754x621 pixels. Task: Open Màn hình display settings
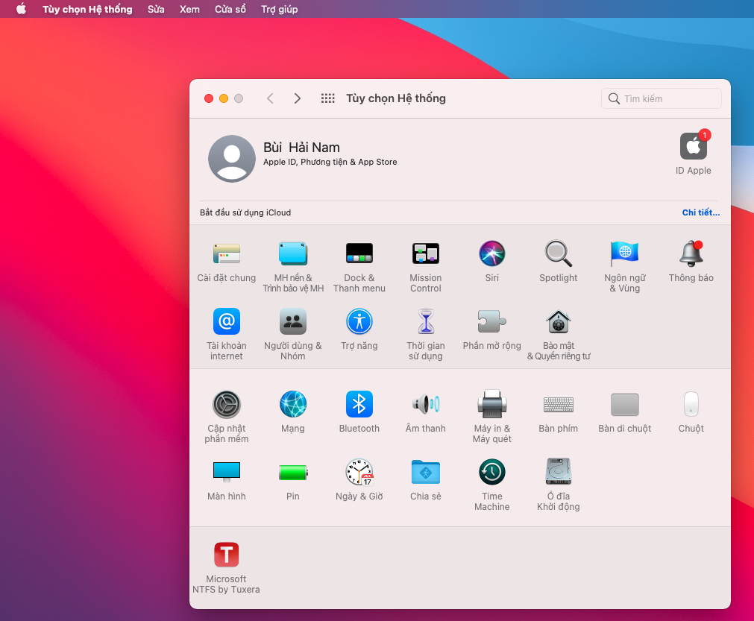point(227,472)
